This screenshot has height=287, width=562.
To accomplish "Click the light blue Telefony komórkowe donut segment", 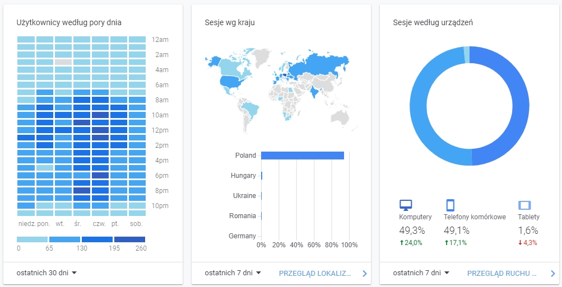I will click(419, 107).
